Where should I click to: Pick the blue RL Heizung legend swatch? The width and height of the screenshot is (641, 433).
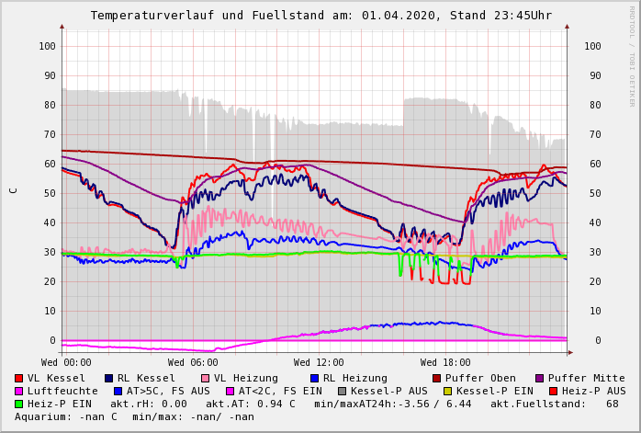click(314, 378)
